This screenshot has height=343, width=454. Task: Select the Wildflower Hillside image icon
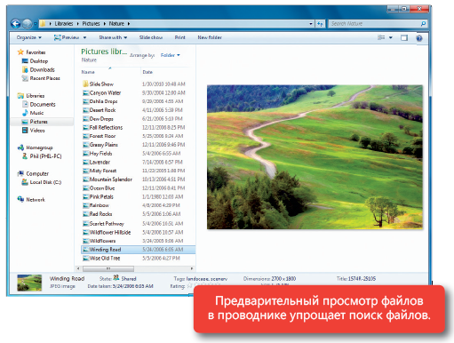coord(85,233)
